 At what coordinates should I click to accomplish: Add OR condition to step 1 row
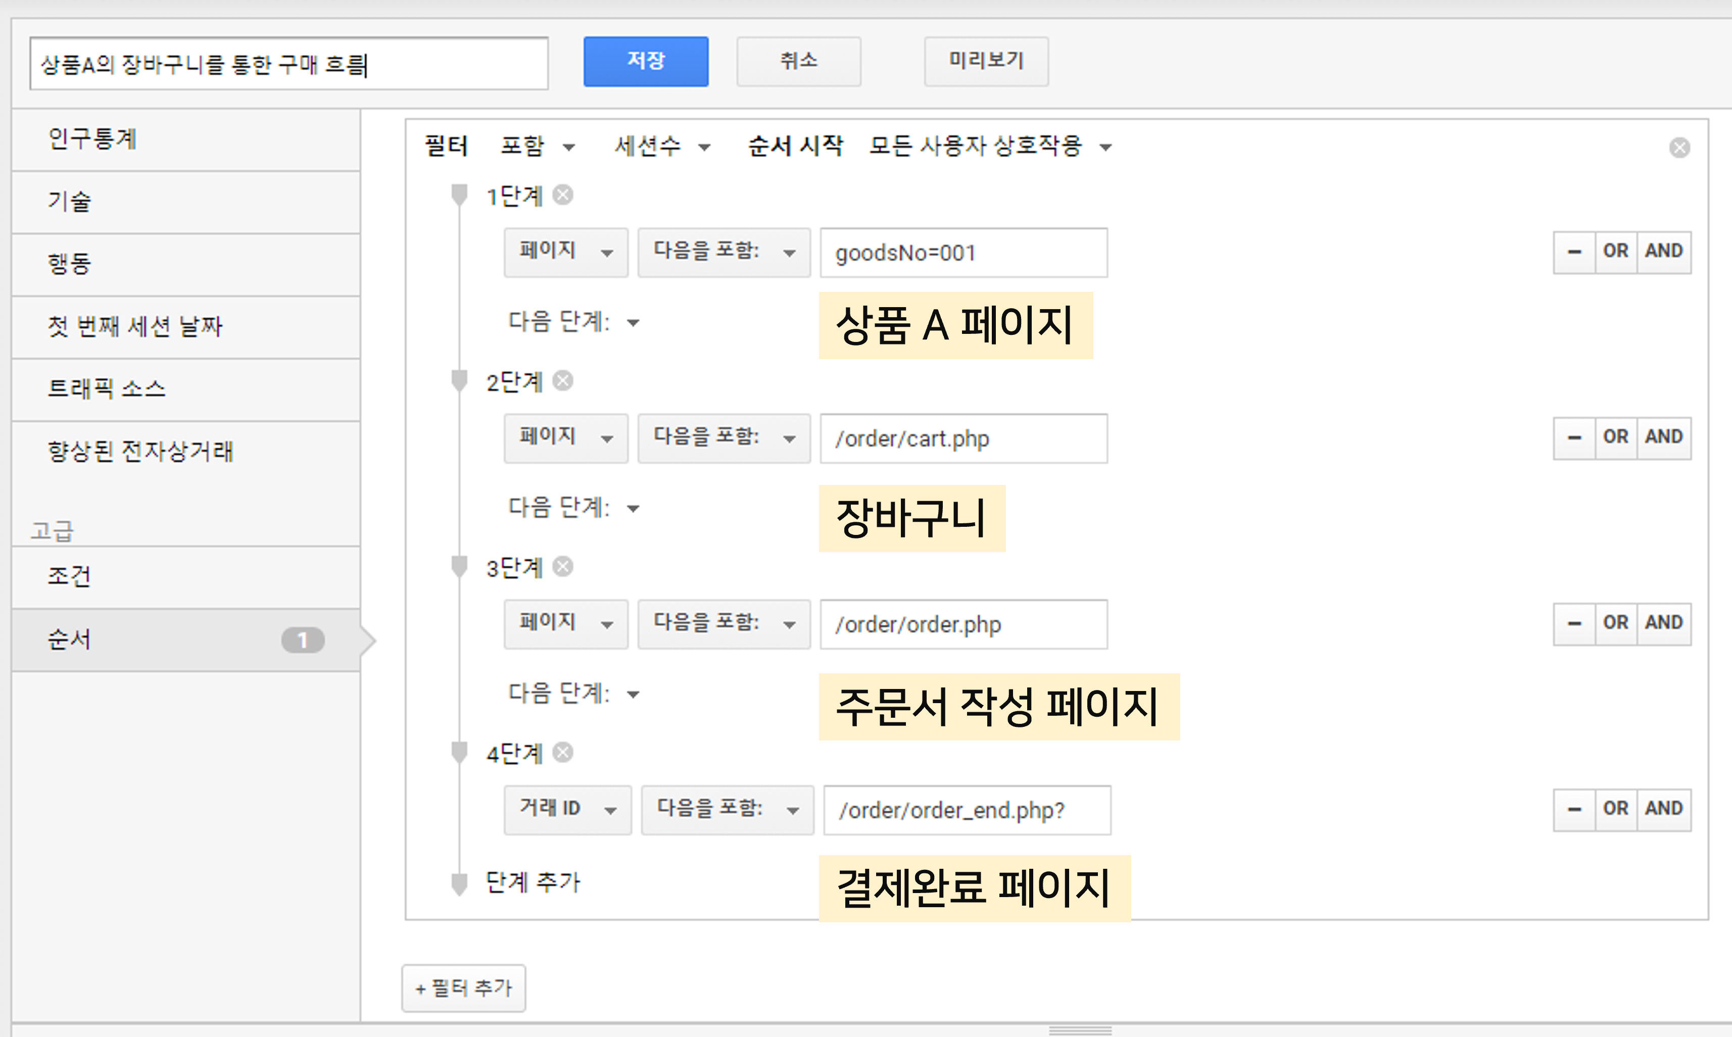[1615, 252]
